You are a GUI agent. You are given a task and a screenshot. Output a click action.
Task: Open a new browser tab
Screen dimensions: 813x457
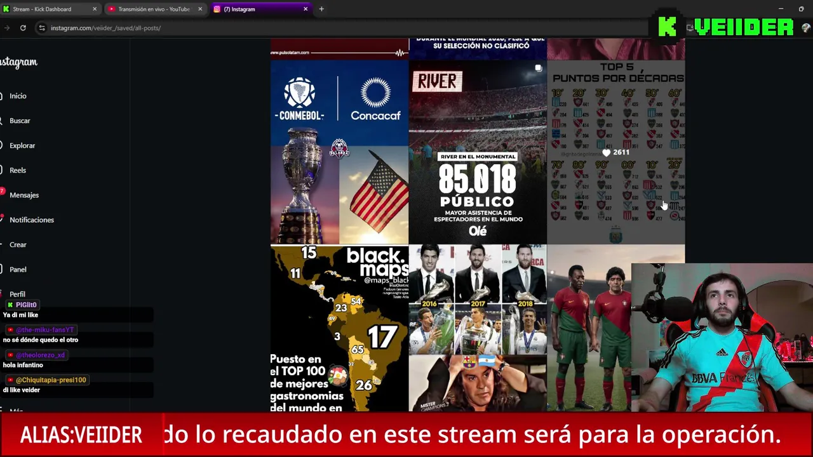point(321,9)
